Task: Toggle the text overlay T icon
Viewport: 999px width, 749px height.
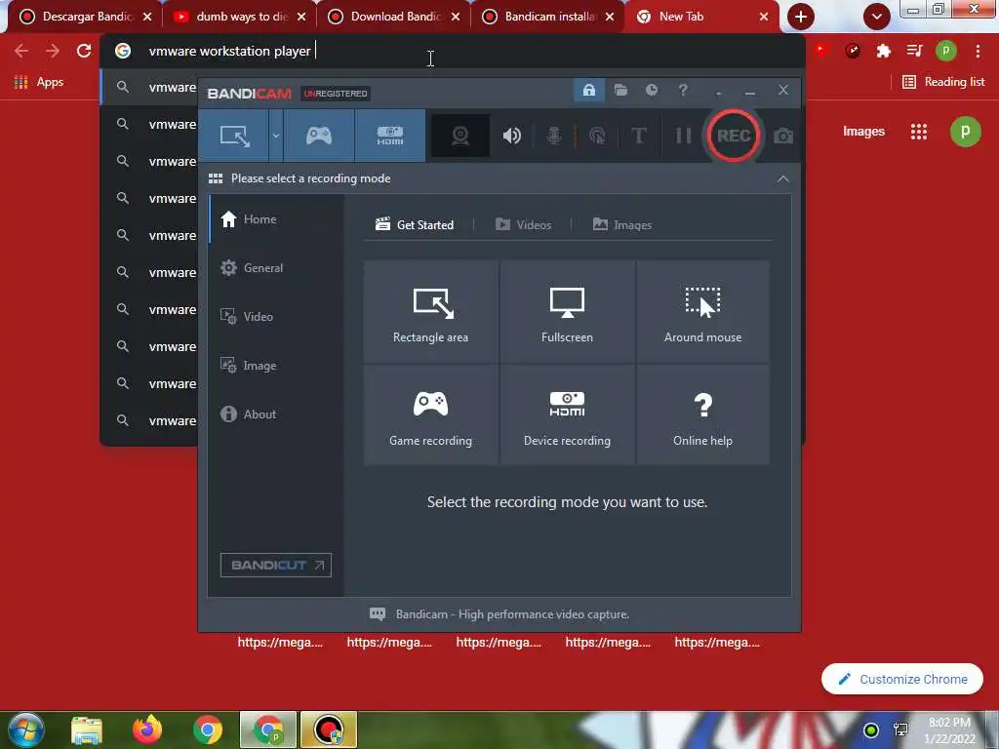Action: 638,136
